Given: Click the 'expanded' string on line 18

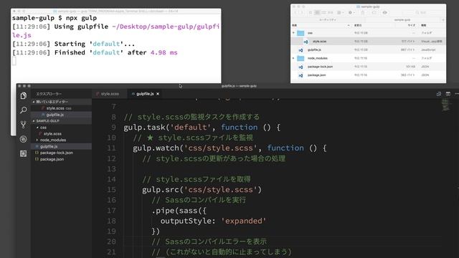Looking at the screenshot, I should click(x=244, y=221).
